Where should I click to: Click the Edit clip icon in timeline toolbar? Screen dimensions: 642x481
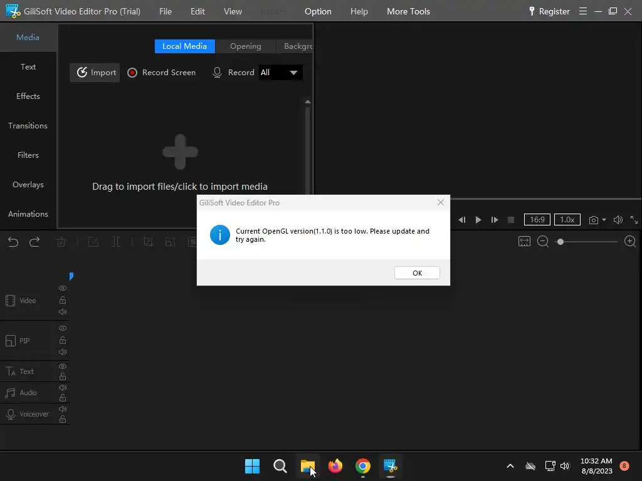[93, 242]
